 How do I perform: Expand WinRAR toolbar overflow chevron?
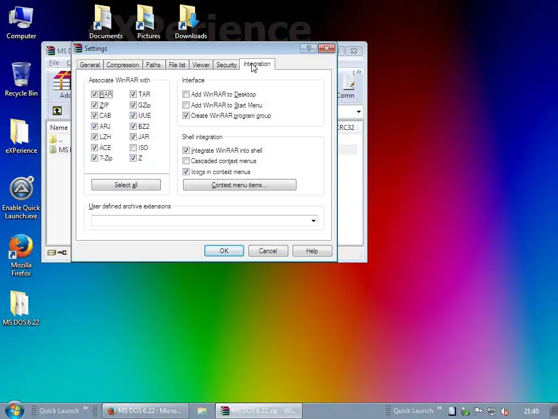[359, 73]
